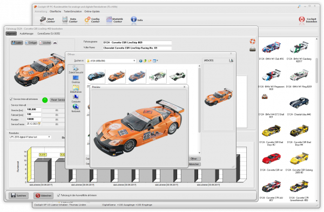
Task: Click the green service status indicator
Action: 45,100
